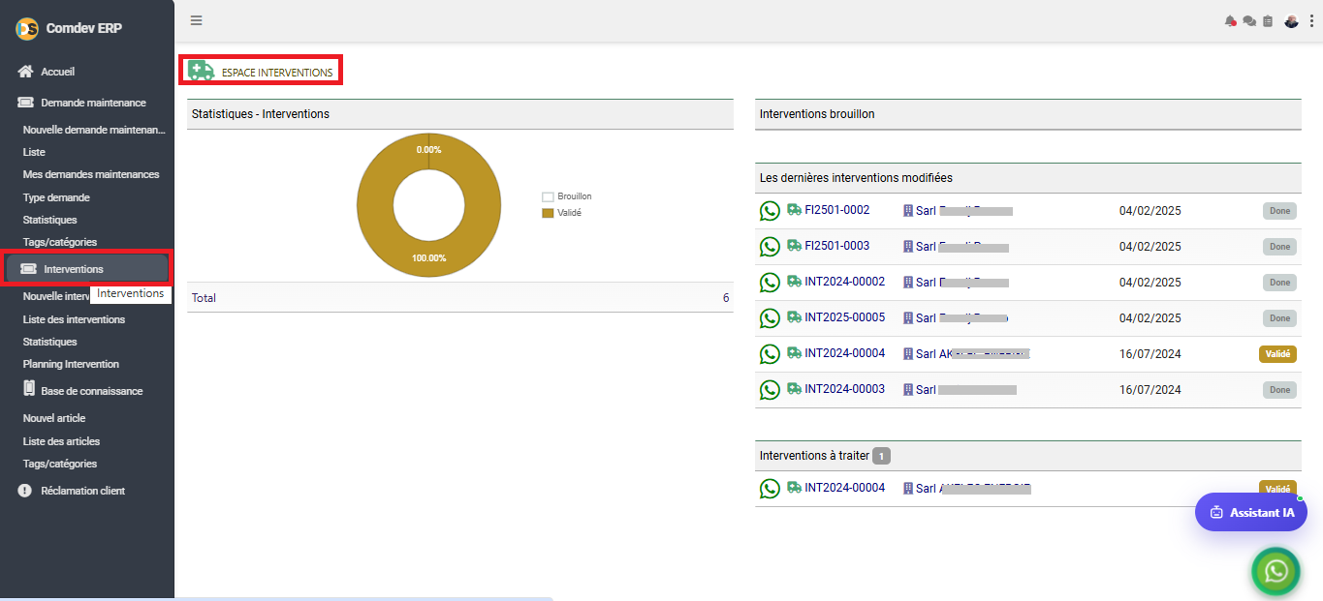Click WhatsApp icon on INT2024-00003 row
Viewport: 1323px width, 601px height.
pos(770,390)
